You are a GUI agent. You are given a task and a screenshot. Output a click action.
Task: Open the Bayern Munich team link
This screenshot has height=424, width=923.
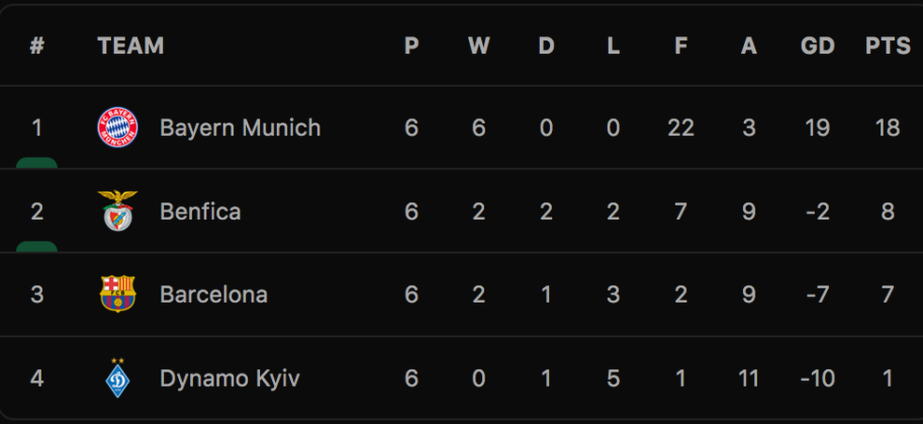[x=240, y=128]
